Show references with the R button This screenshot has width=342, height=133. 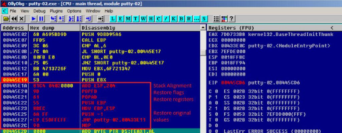[188, 19]
